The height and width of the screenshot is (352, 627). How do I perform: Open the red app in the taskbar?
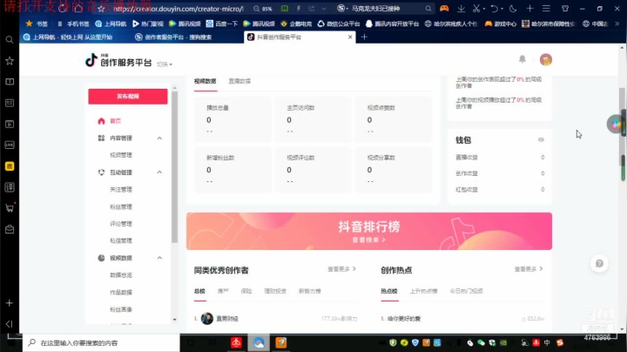[236, 342]
